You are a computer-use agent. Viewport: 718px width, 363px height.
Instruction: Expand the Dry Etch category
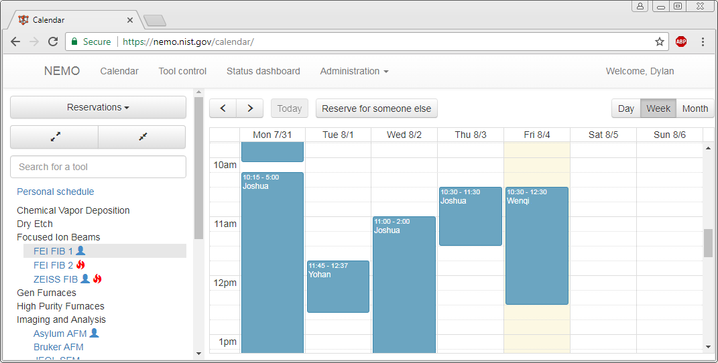coord(35,224)
